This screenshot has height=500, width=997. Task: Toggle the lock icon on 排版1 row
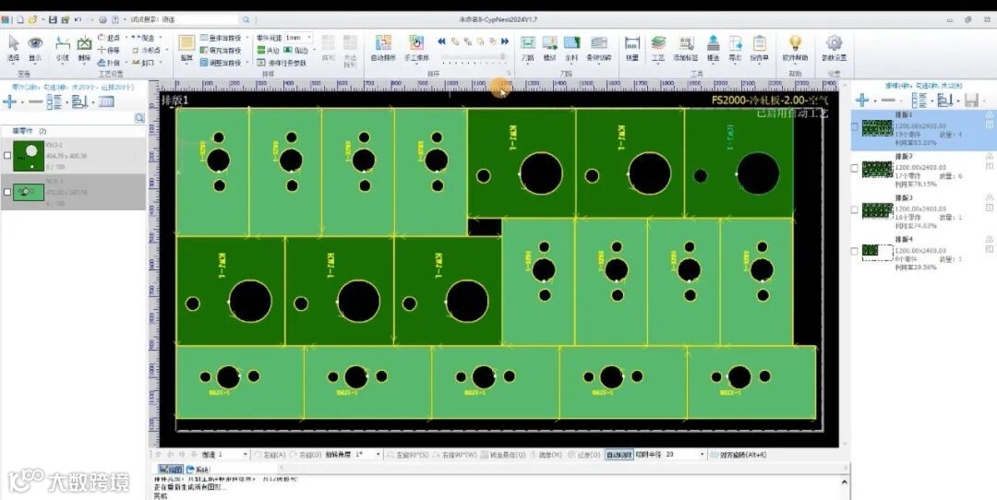[989, 115]
